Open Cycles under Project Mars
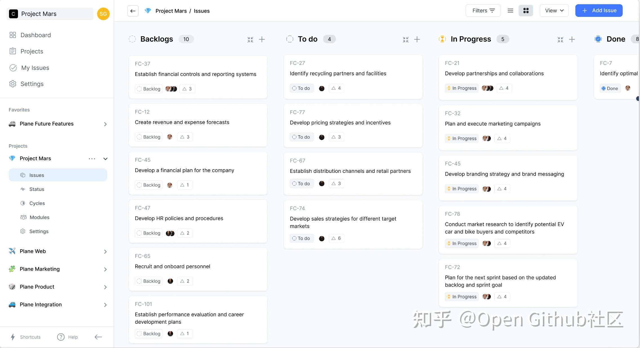The width and height of the screenshot is (640, 348). click(x=37, y=203)
